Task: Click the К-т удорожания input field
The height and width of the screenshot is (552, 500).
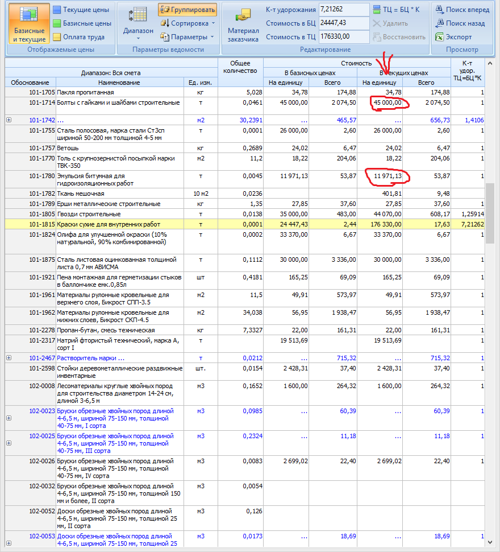Action: pos(343,10)
